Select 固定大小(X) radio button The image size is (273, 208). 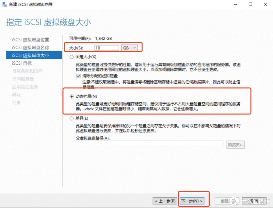[71, 57]
